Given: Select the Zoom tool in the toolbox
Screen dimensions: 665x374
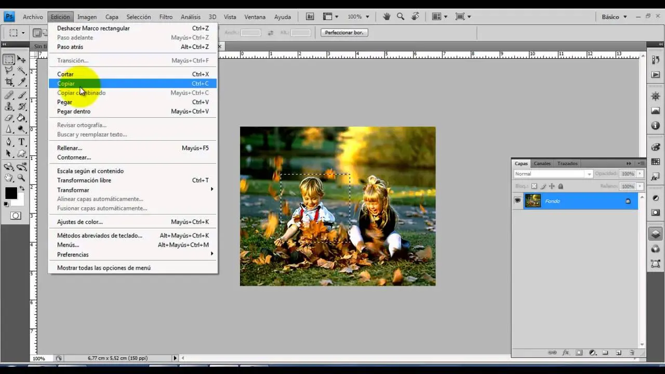Looking at the screenshot, I should click(22, 177).
